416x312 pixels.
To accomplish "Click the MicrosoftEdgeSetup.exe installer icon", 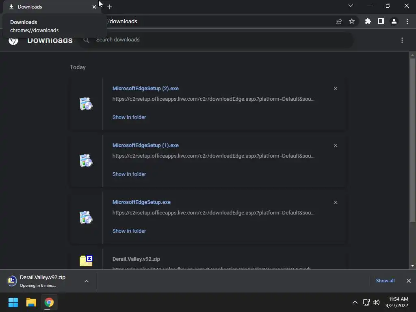I will tap(86, 218).
